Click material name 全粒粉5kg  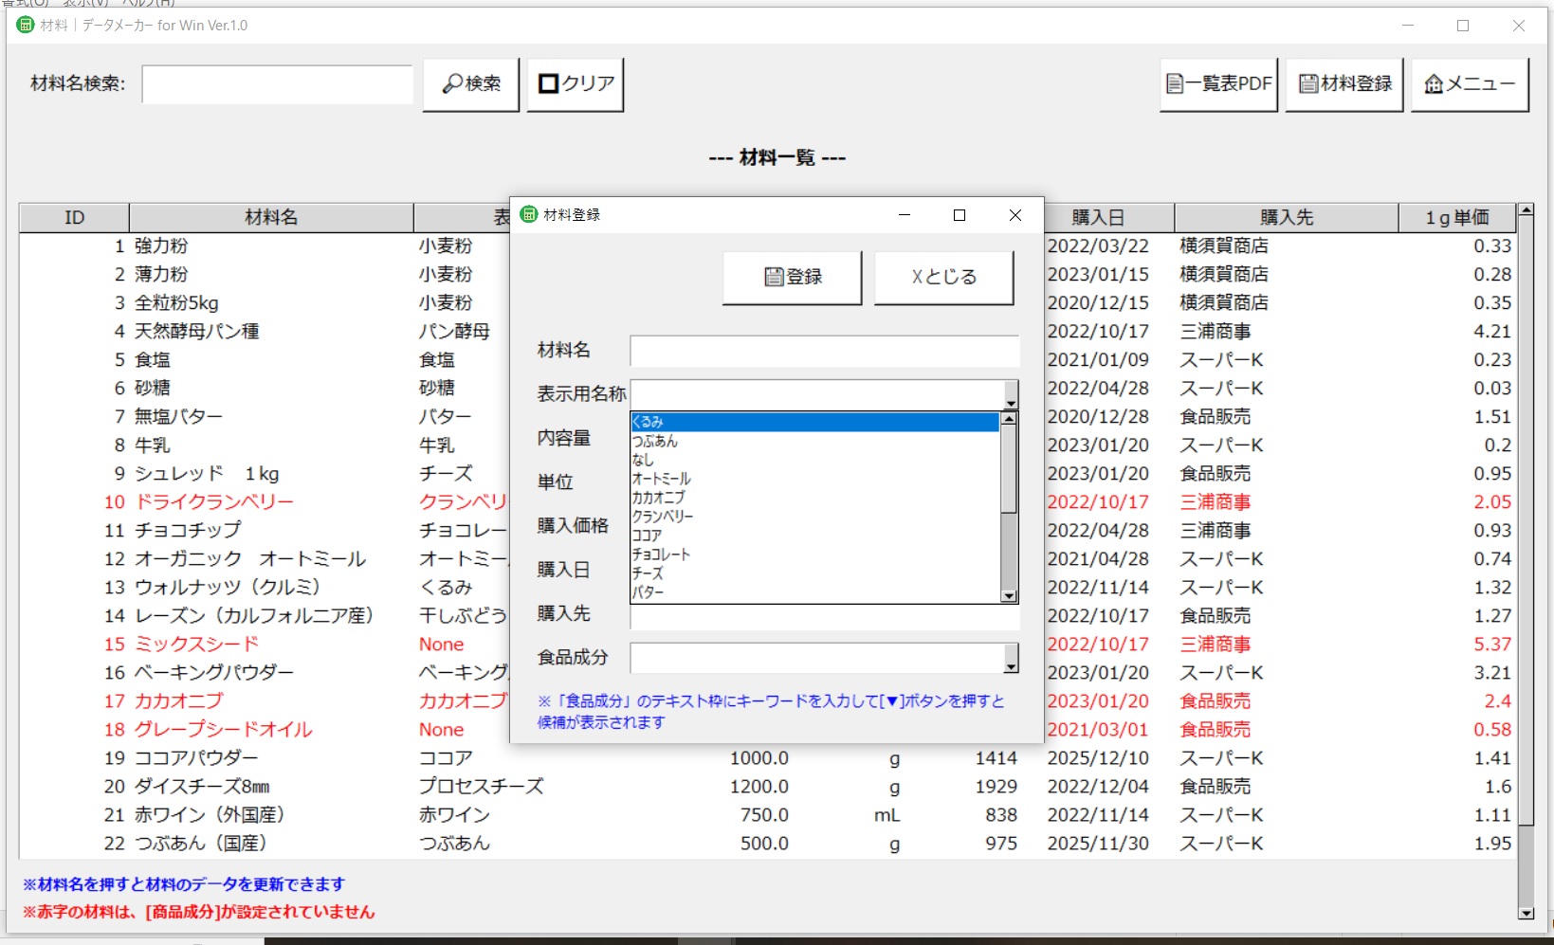coord(176,303)
